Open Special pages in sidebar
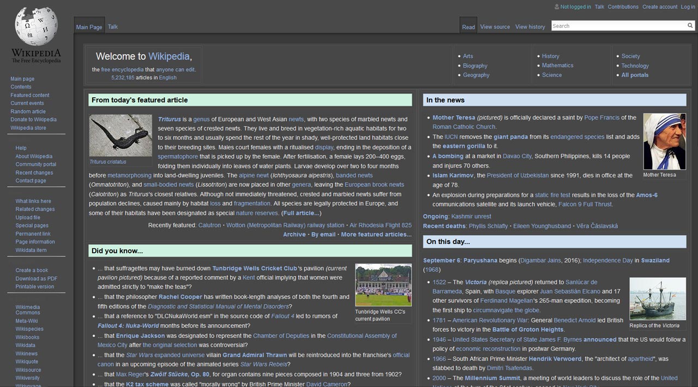 coord(32,225)
